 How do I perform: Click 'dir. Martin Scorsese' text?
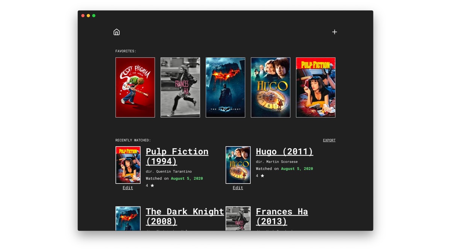coord(277,162)
